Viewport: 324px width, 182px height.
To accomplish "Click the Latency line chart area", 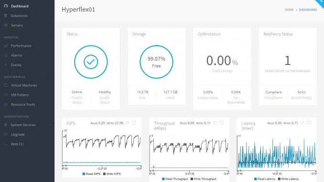I will coord(277,153).
